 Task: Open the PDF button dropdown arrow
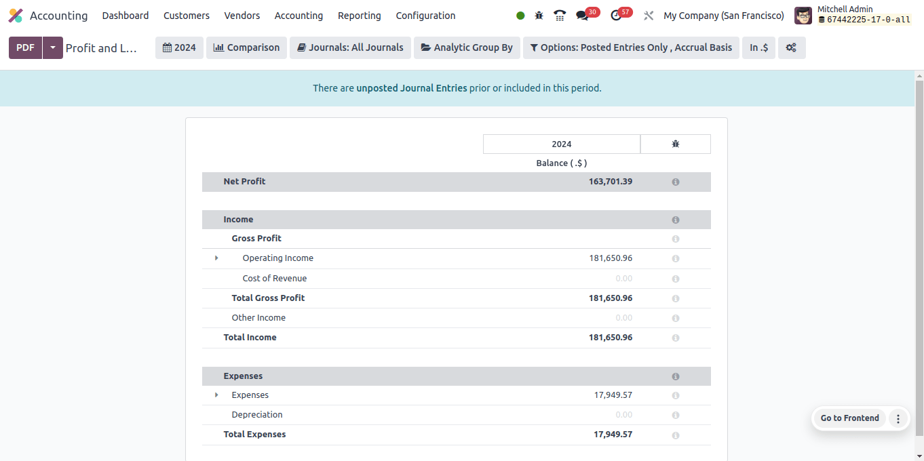click(53, 47)
